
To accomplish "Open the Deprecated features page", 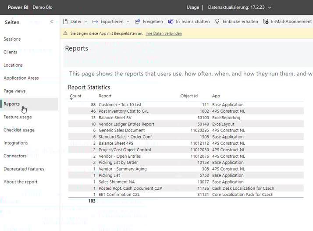I will (24, 169).
